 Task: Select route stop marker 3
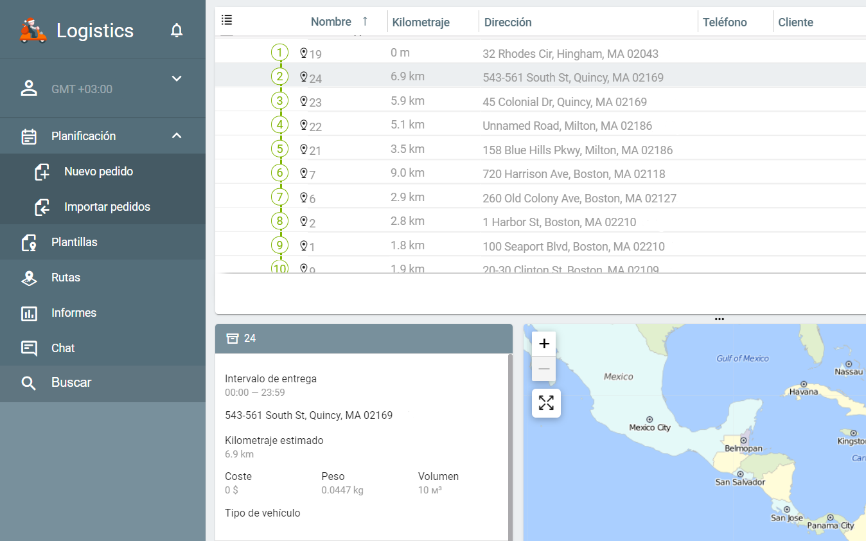[279, 101]
